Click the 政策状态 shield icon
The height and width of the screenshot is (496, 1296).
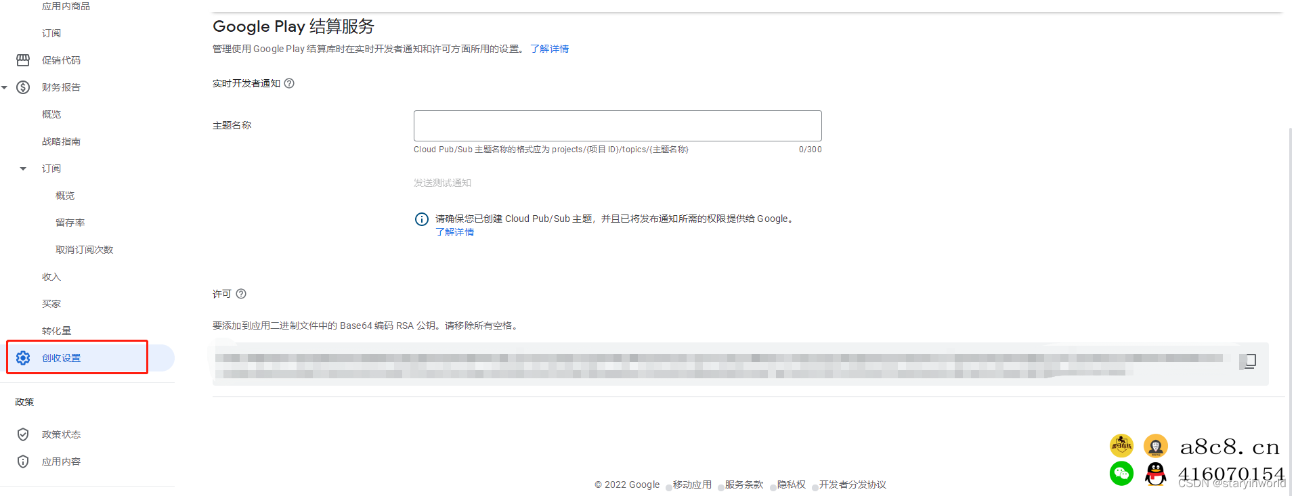(x=23, y=434)
